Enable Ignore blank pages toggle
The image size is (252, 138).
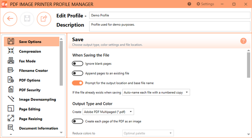tap(78, 64)
